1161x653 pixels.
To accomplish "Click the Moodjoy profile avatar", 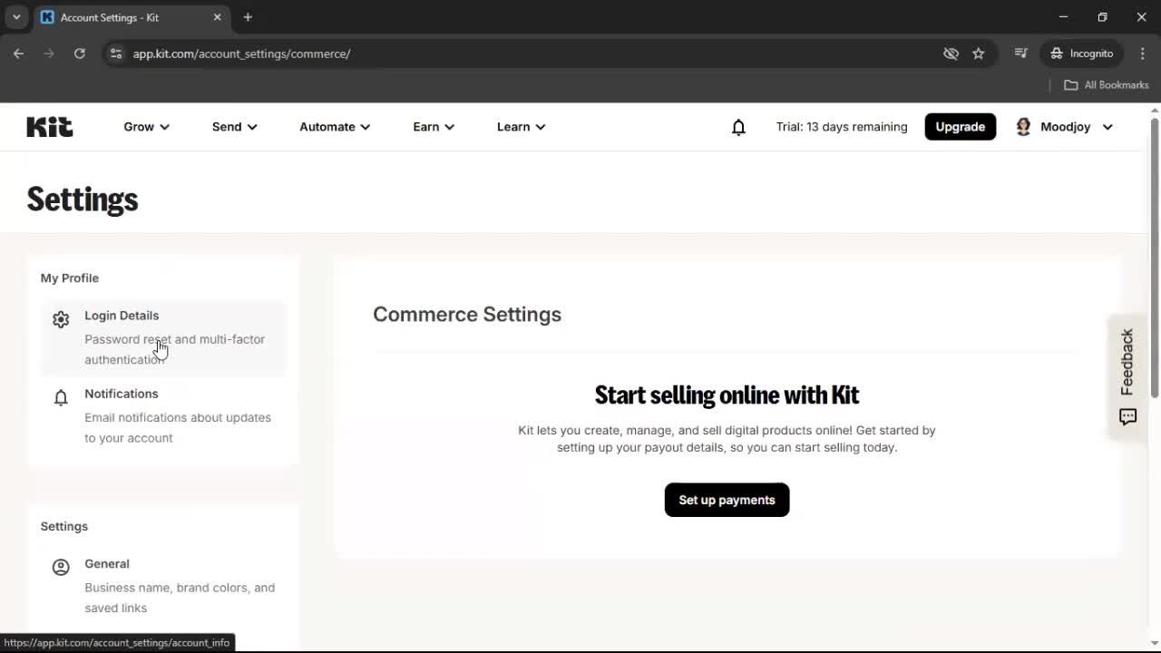I will coord(1023,126).
